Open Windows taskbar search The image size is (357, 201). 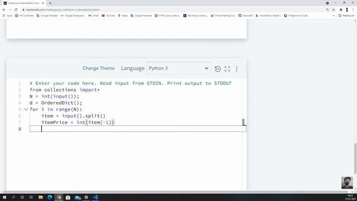13,197
